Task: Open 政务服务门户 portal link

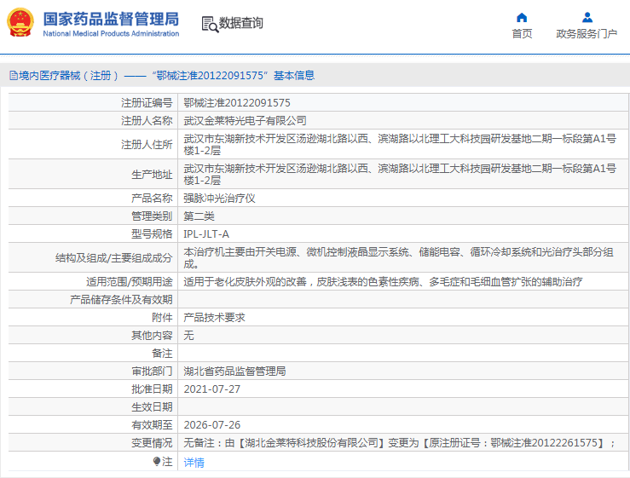Action: (587, 34)
